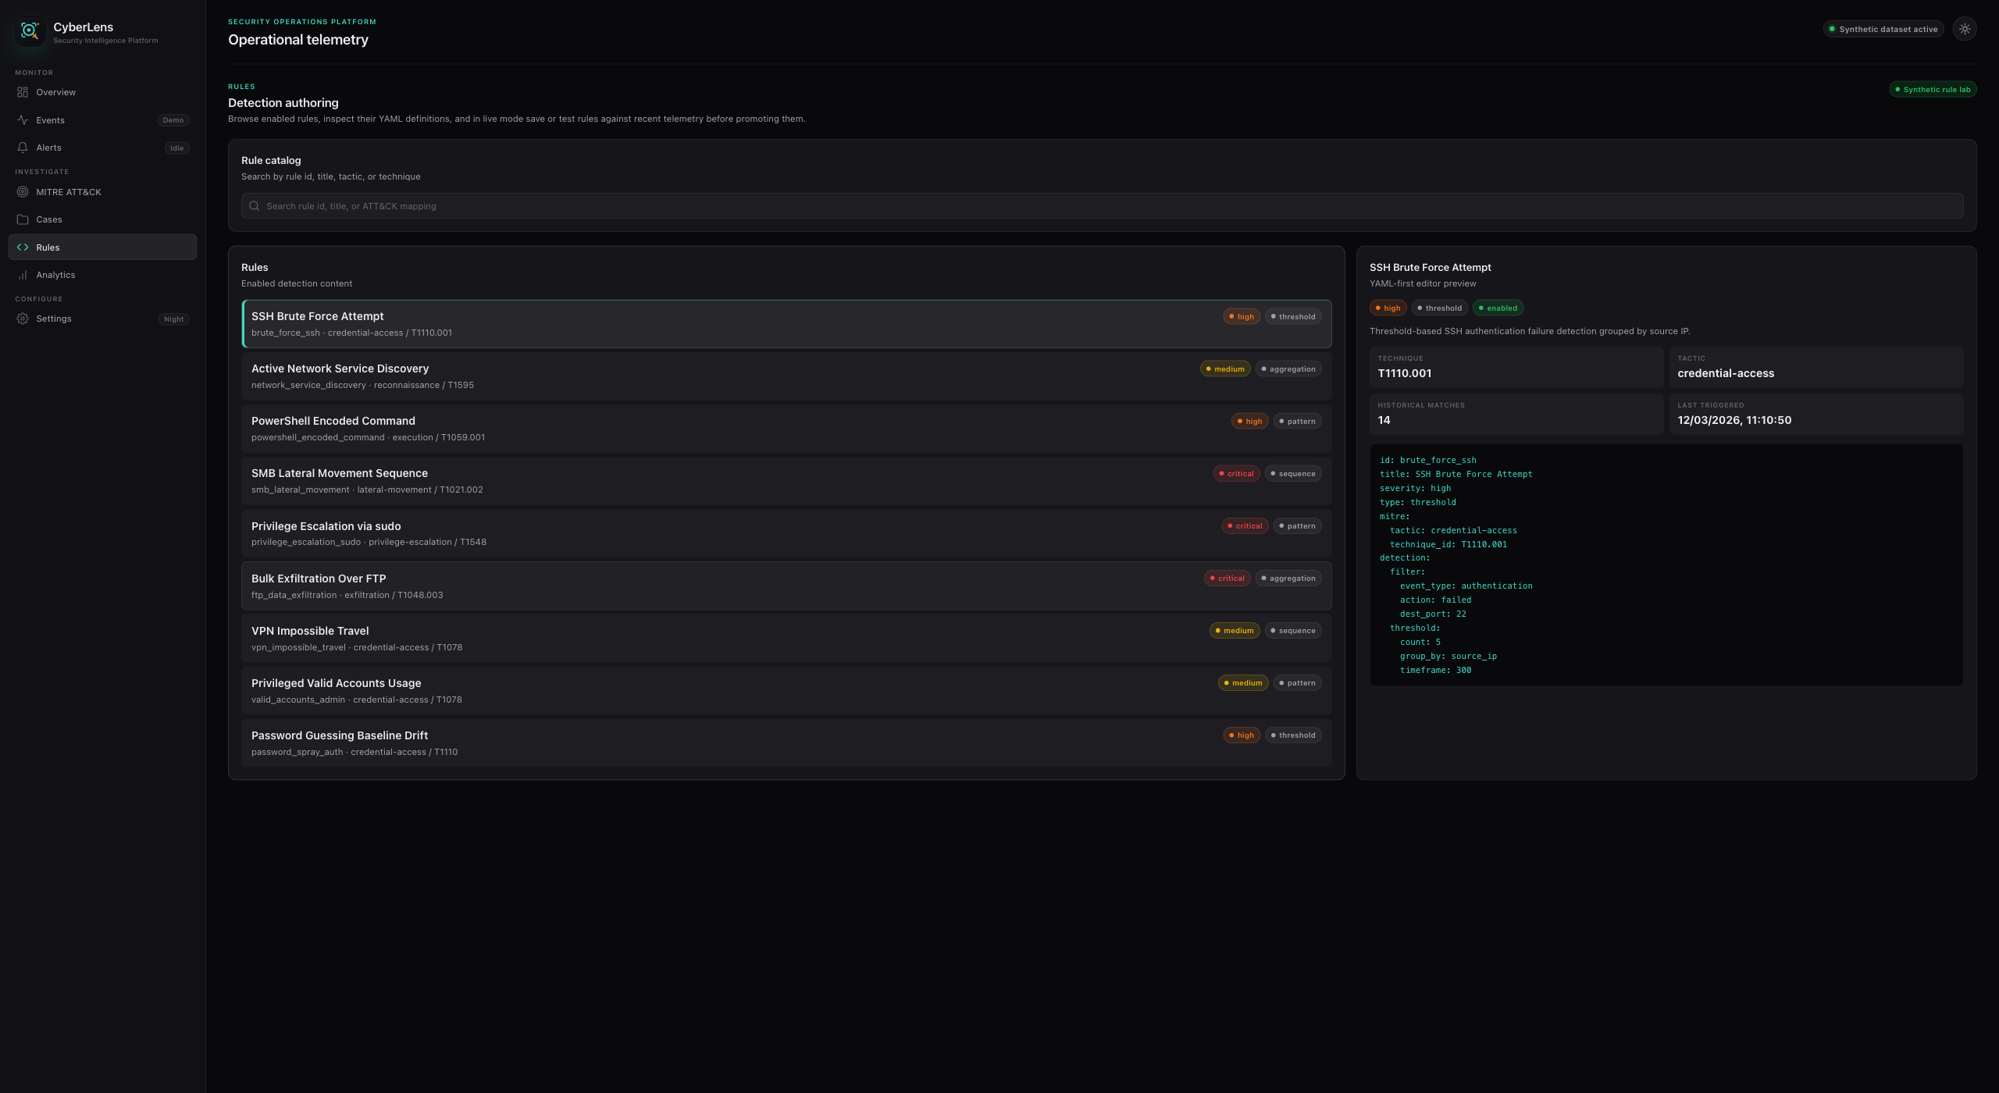This screenshot has height=1093, width=1999.
Task: Toggle light/dark theme sun button
Action: [1965, 29]
